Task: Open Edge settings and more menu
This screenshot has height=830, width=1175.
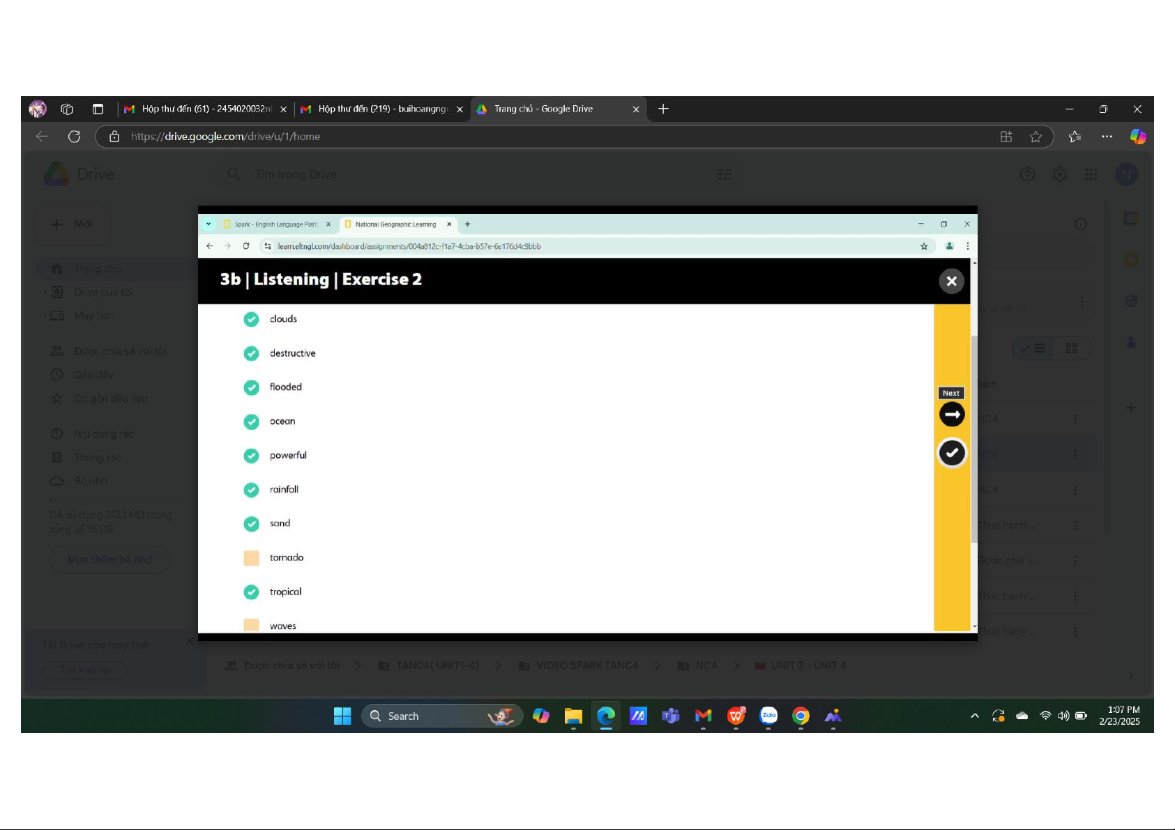Action: click(1107, 137)
